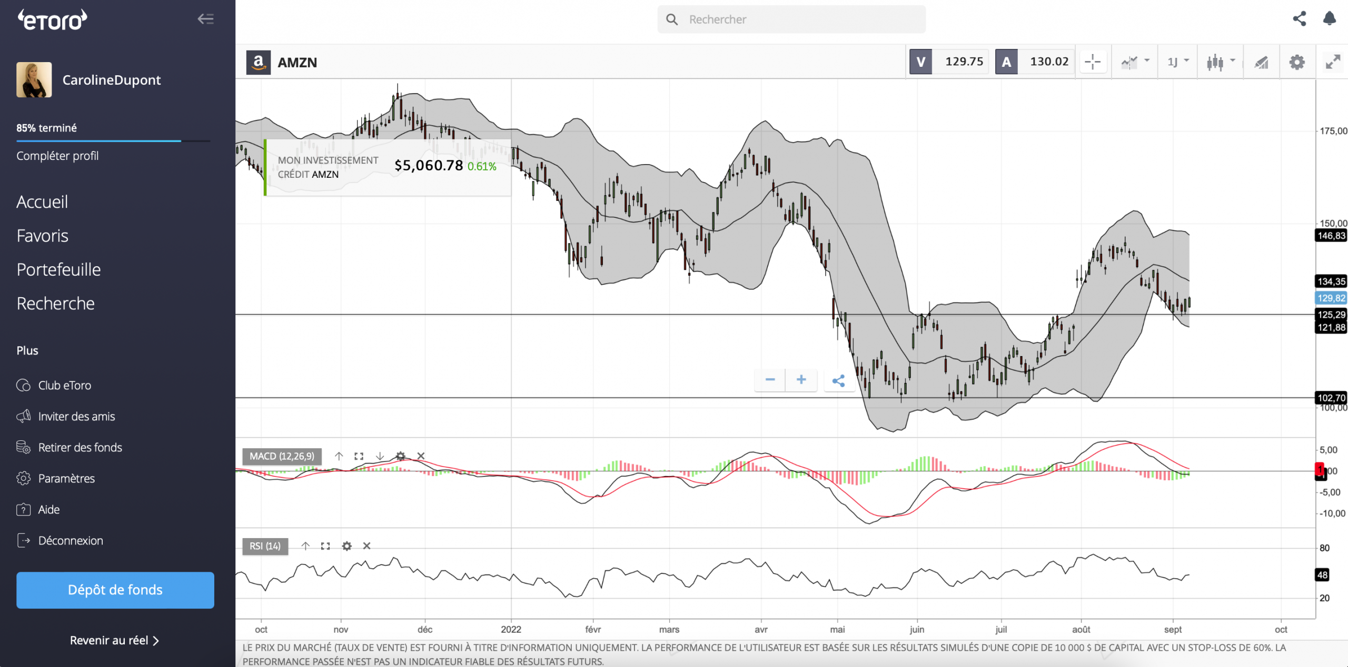Click Déconnexion to log out
The image size is (1348, 667).
coord(60,541)
